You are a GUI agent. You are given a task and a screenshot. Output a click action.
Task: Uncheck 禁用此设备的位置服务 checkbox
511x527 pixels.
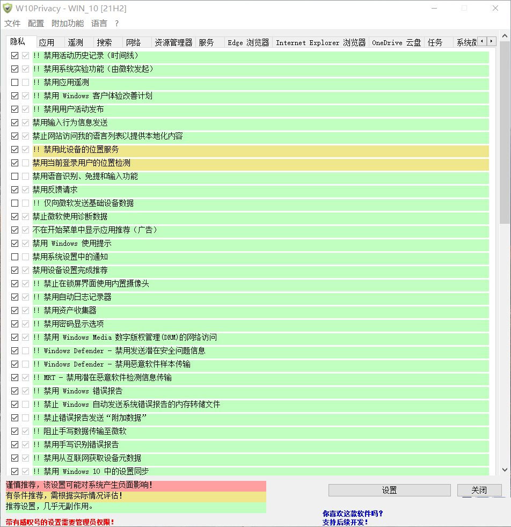14,150
